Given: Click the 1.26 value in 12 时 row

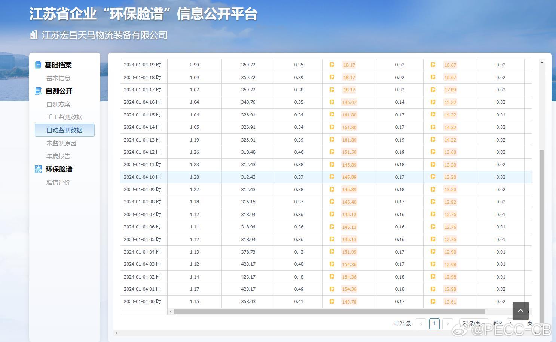Looking at the screenshot, I should coord(194,152).
